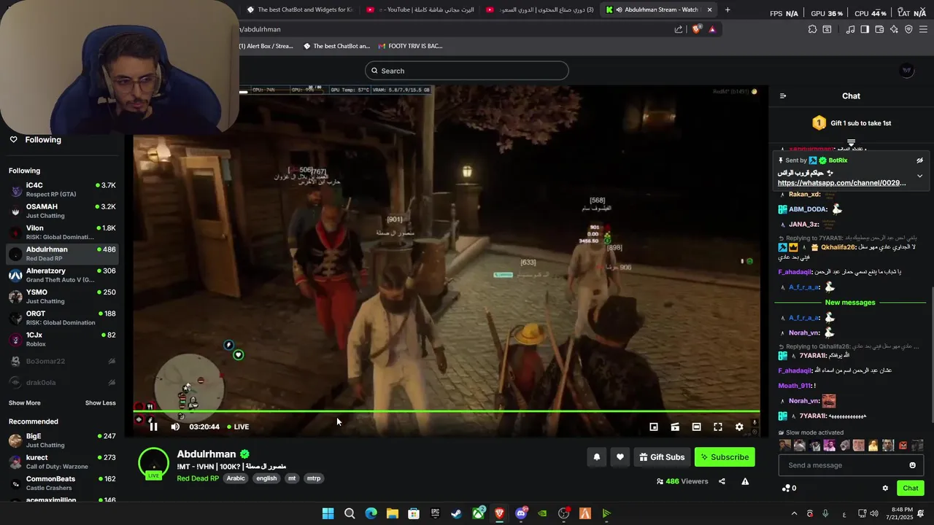This screenshot has width=934, height=525.
Task: Switch to the third YouTube league tab
Action: pyautogui.click(x=539, y=9)
